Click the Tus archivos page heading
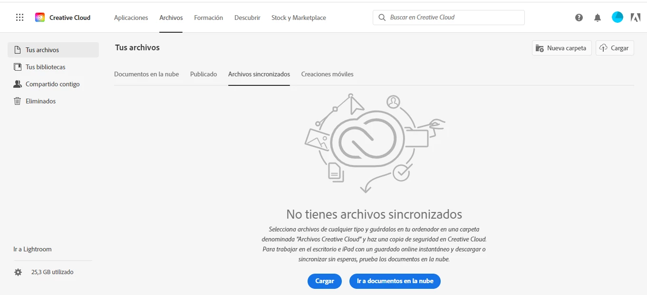Viewport: 647px width, 295px height. (x=137, y=47)
